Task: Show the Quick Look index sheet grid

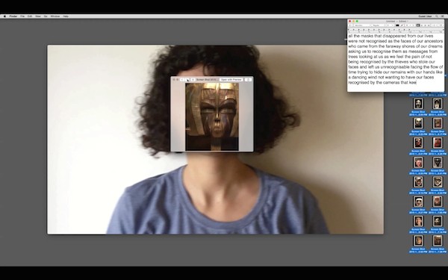Action: pyautogui.click(x=193, y=80)
